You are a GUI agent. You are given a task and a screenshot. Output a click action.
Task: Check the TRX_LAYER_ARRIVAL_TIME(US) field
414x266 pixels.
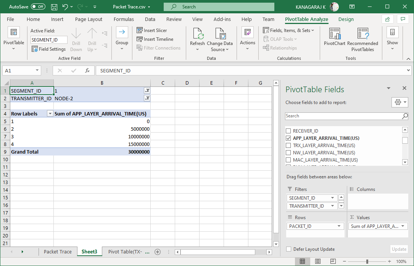(288, 146)
